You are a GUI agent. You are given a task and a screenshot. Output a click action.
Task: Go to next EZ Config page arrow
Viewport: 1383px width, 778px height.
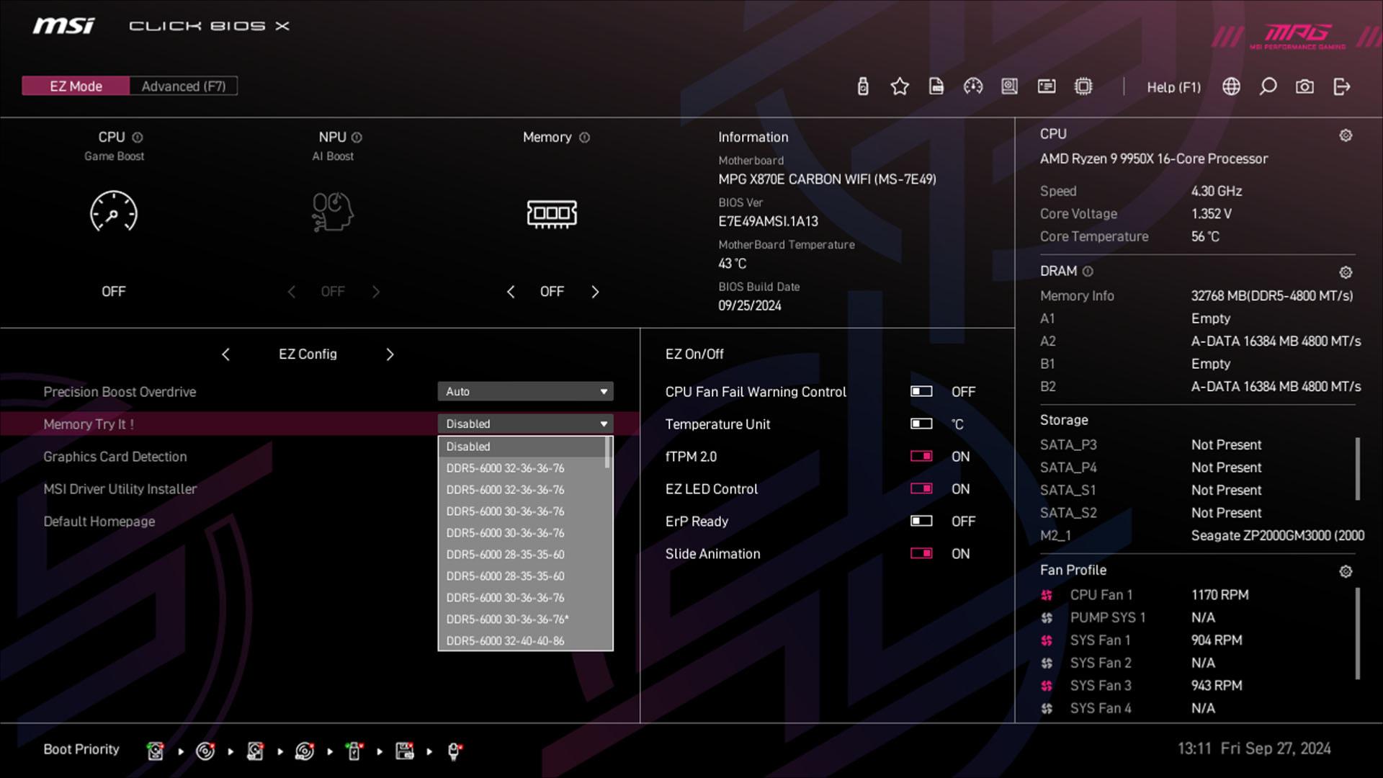(390, 354)
